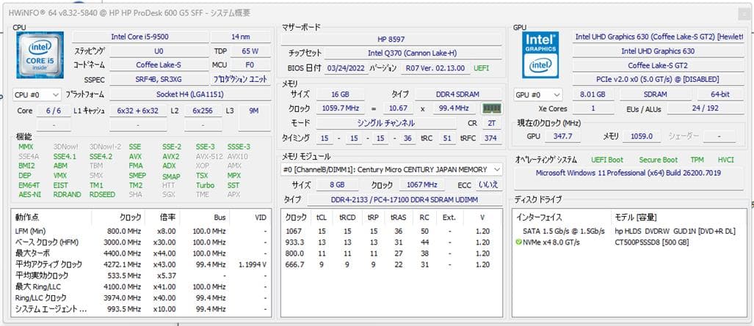
Task: Click the Coffee Lake-S GT2 GPU codename field
Action: click(x=658, y=65)
